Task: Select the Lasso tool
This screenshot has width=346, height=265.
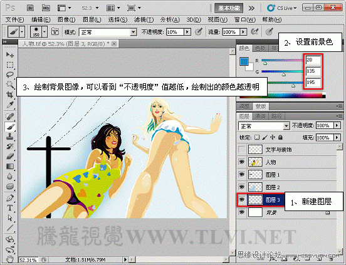Action: (9, 75)
